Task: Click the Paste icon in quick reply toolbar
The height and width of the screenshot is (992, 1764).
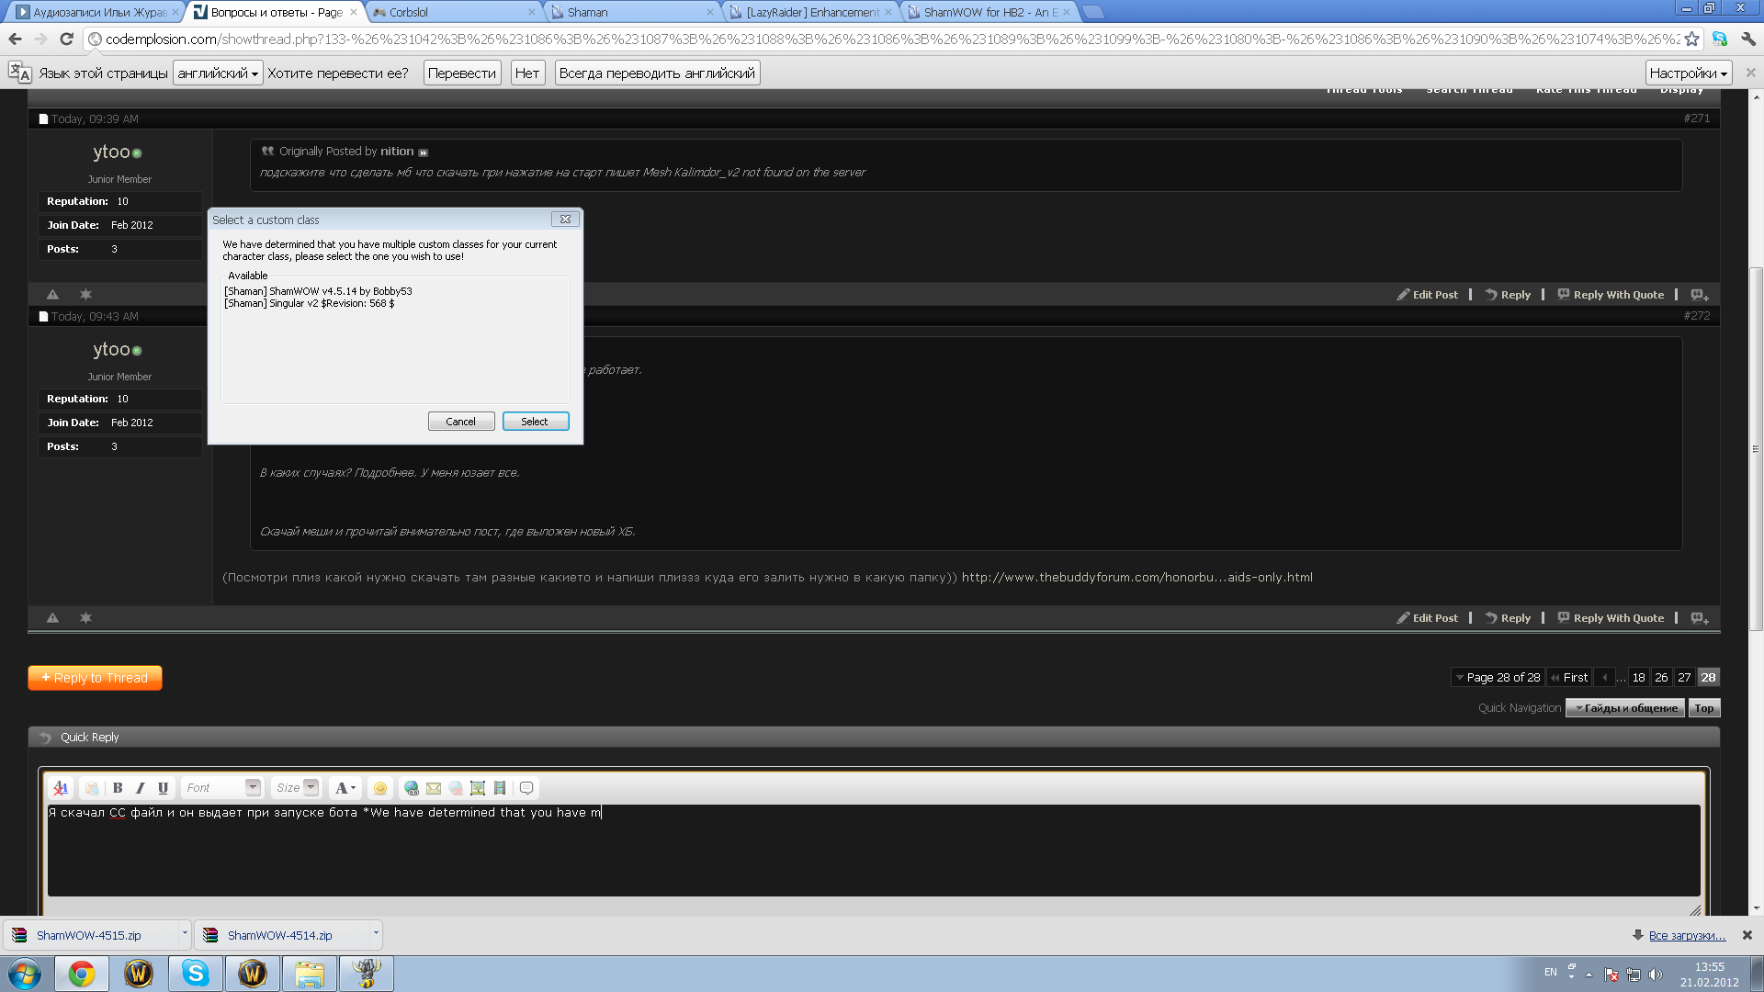Action: pos(92,788)
